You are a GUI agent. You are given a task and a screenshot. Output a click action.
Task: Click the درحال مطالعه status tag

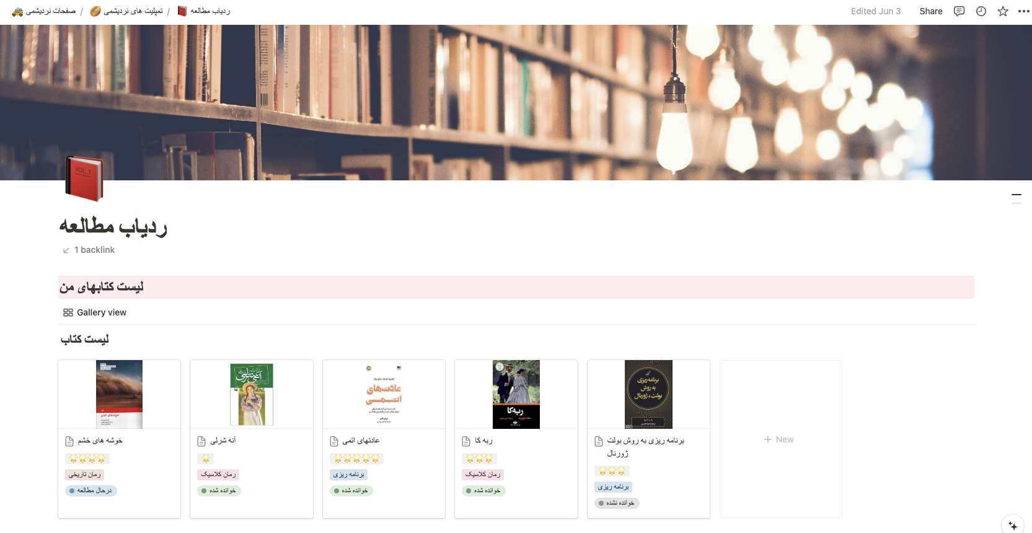91,491
